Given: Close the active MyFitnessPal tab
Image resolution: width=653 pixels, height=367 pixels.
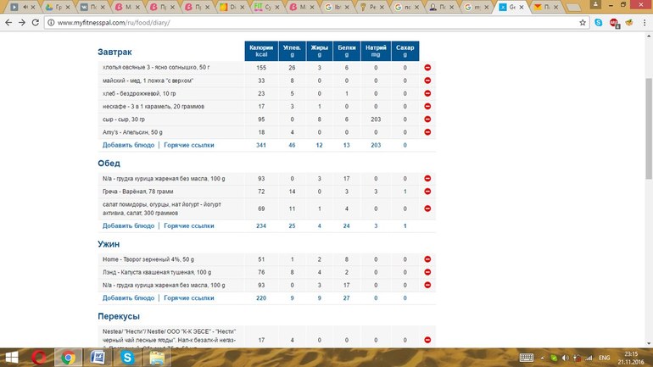Looking at the screenshot, I should click(x=522, y=7).
